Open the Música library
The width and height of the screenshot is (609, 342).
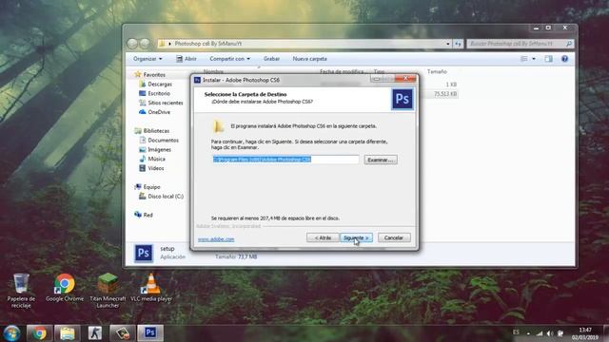tap(156, 159)
